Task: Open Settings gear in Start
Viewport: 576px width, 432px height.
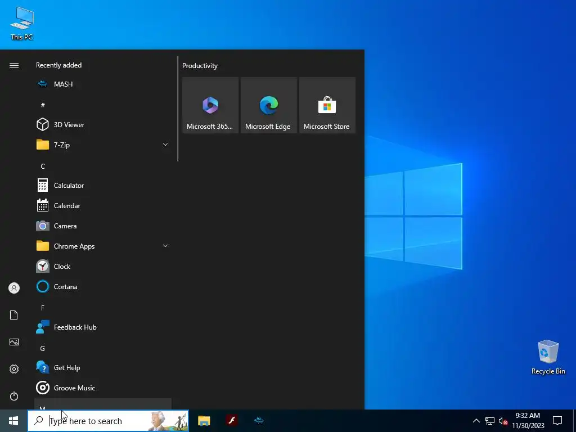Action: point(14,369)
